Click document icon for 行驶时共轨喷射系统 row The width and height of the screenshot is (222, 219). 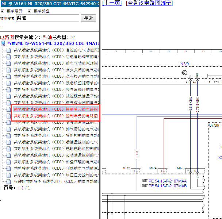9,181
